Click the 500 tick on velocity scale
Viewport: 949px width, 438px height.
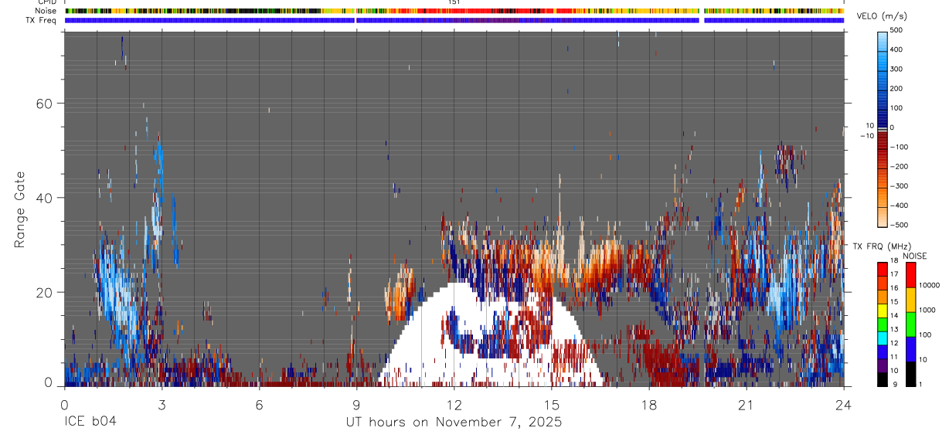coord(897,30)
